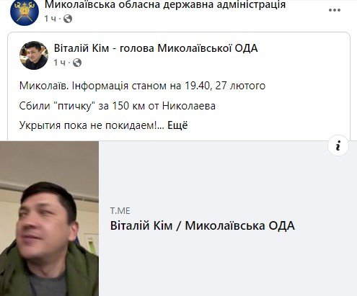The width and height of the screenshot is (357, 296).
Task: Click the shared post container header area
Action: click(x=179, y=55)
